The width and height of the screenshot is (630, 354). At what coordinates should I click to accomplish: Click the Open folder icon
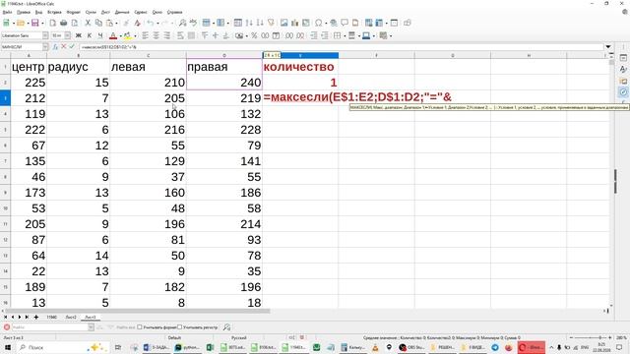pos(20,23)
